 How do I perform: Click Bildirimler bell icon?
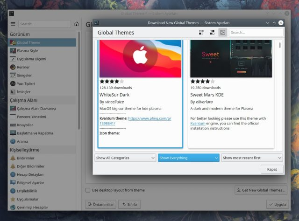pyautogui.click(x=13, y=158)
